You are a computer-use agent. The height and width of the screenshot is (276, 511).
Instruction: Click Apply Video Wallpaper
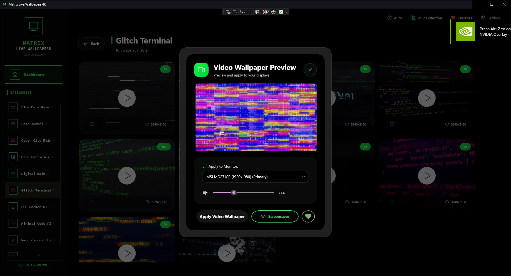click(222, 217)
